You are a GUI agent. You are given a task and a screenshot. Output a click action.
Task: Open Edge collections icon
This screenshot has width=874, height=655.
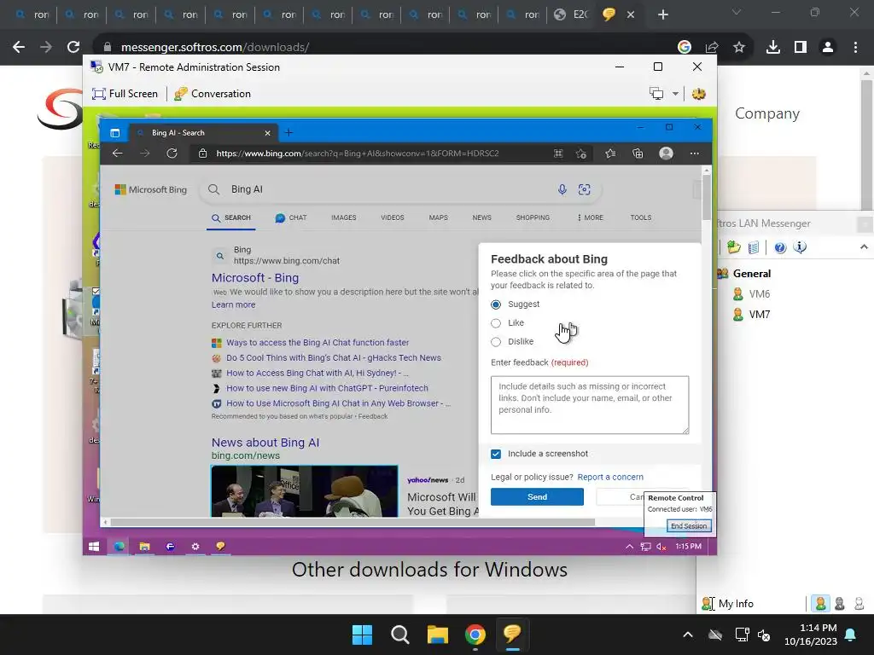tap(638, 154)
